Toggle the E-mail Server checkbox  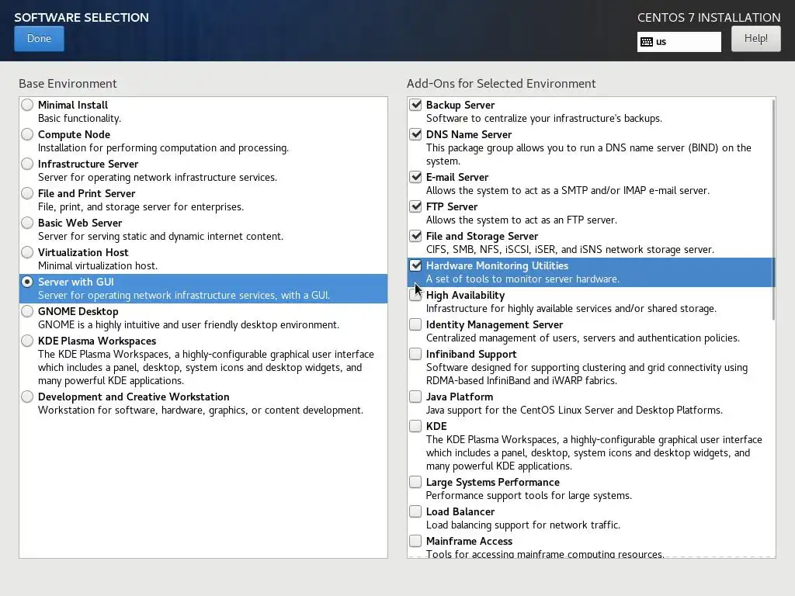415,177
